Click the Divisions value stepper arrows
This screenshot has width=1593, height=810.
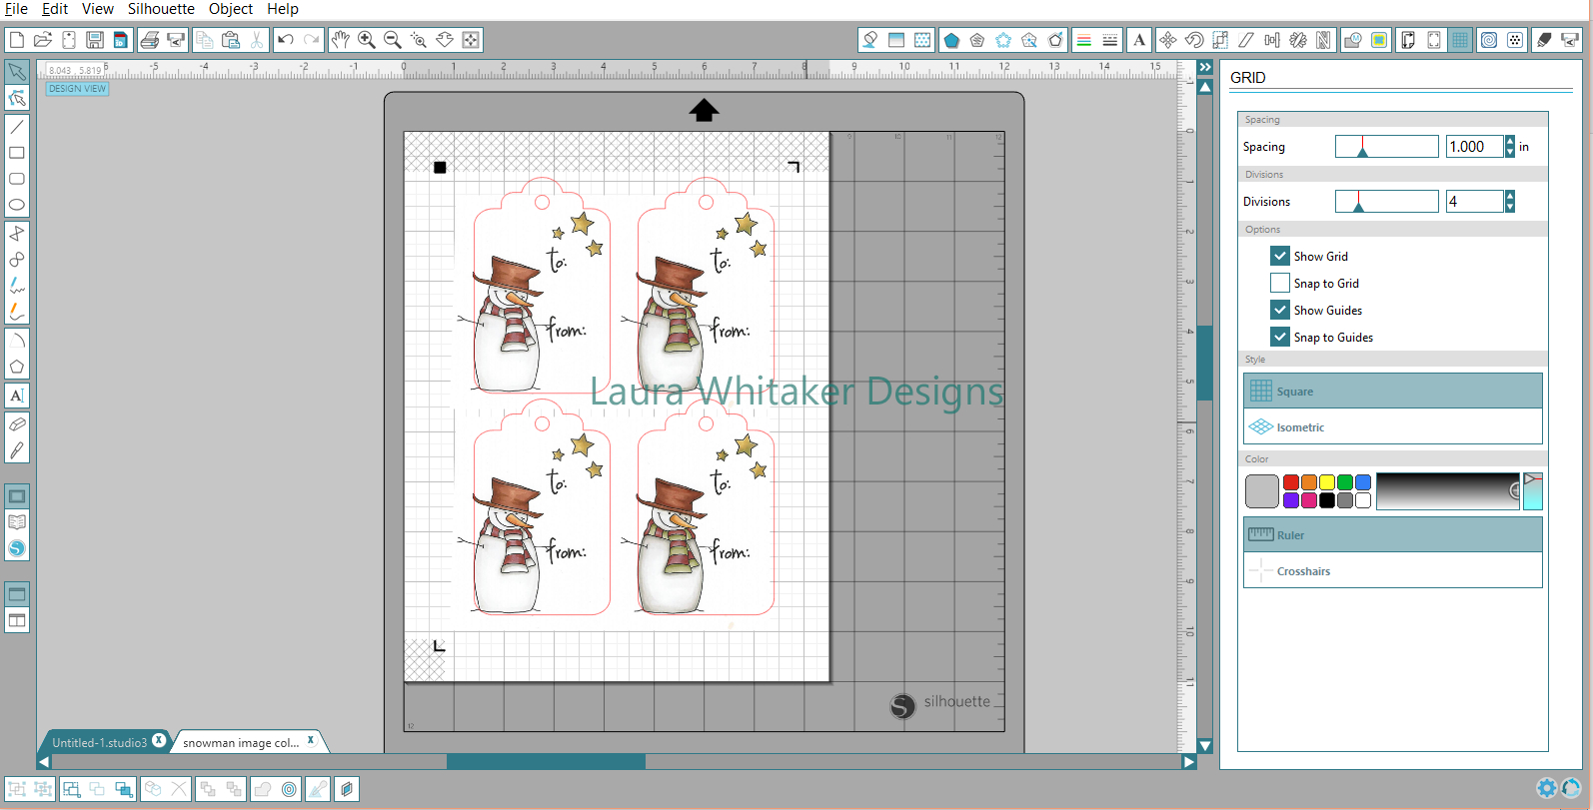(1510, 202)
